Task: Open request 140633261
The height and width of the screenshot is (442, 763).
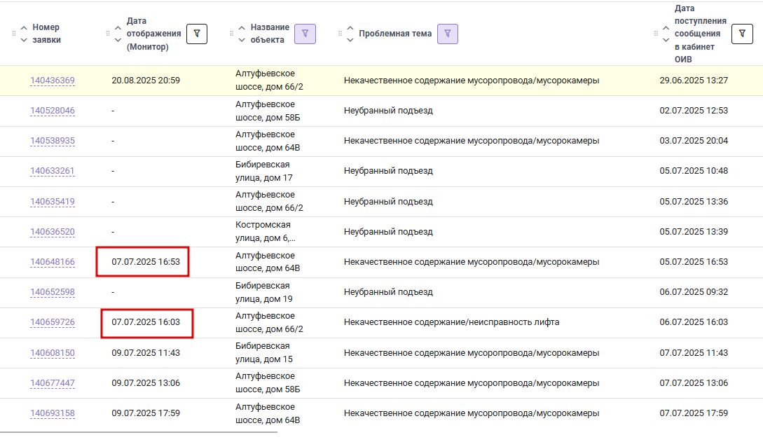Action: 53,171
